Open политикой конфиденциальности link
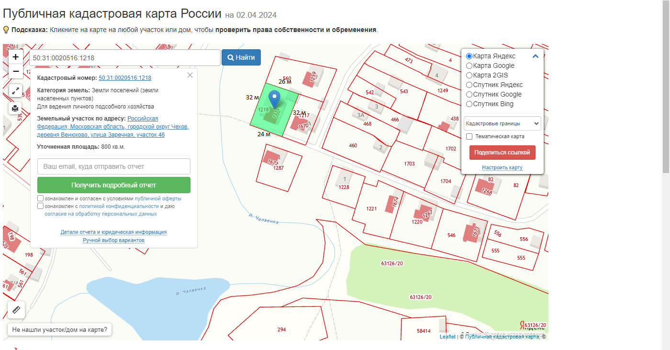The image size is (670, 350). (119, 206)
